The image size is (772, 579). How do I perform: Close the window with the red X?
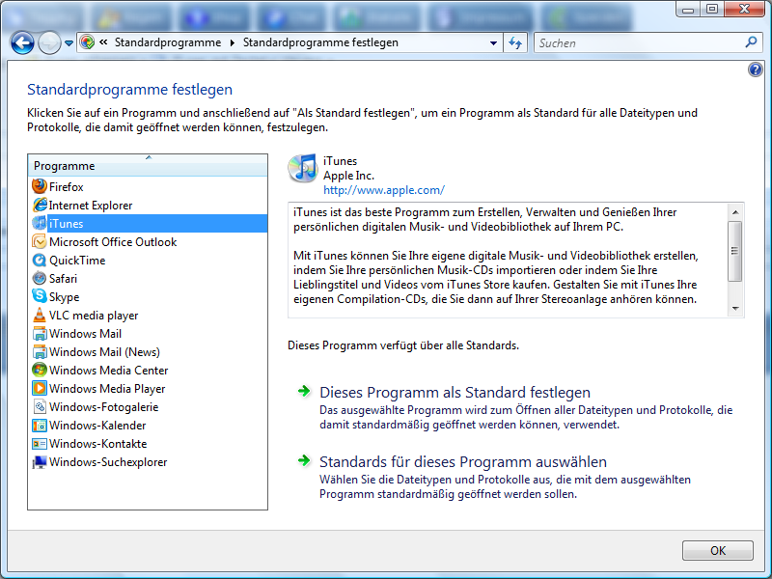[x=744, y=9]
